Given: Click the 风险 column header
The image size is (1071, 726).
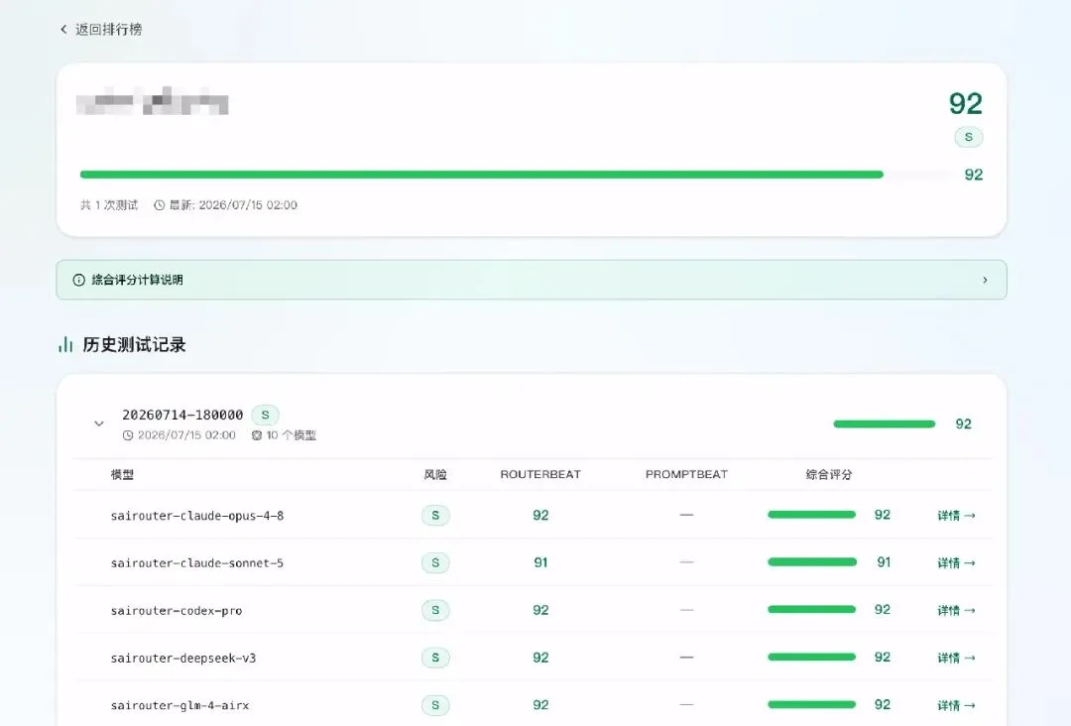Looking at the screenshot, I should click(x=435, y=475).
